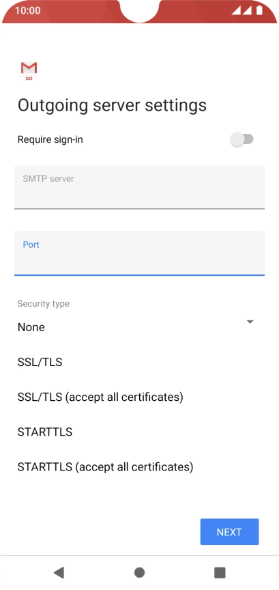The height and width of the screenshot is (590, 279).
Task: Open recent apps with the square button
Action: coord(220,572)
